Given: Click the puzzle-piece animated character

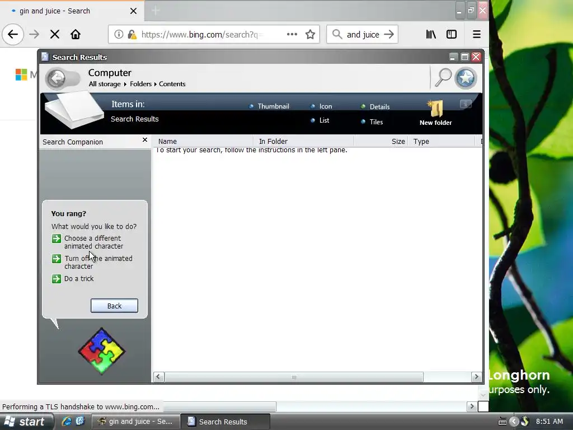Looking at the screenshot, I should point(102,351).
